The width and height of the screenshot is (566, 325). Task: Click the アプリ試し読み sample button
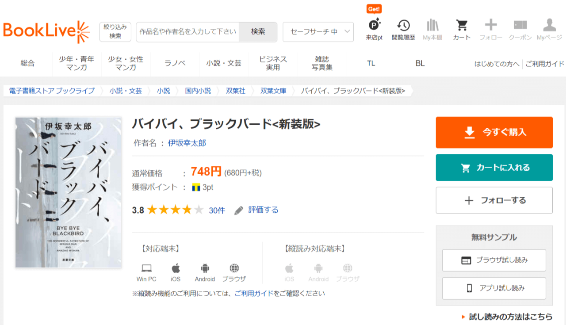494,288
